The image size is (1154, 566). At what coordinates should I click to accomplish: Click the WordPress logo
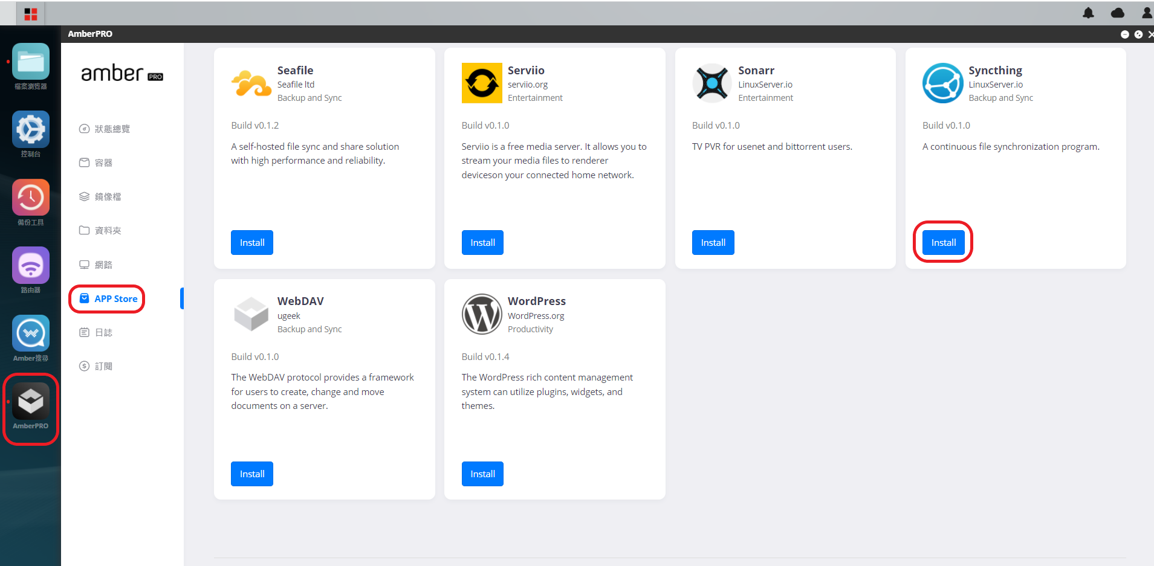(482, 314)
